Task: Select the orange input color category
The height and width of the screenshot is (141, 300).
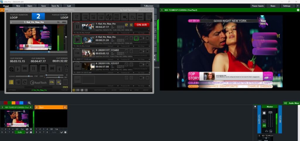Action: [13, 103]
